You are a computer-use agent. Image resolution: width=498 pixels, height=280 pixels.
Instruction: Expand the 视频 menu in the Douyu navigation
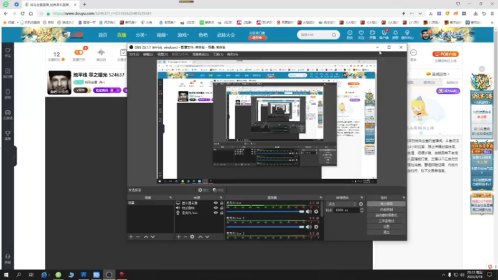click(162, 35)
